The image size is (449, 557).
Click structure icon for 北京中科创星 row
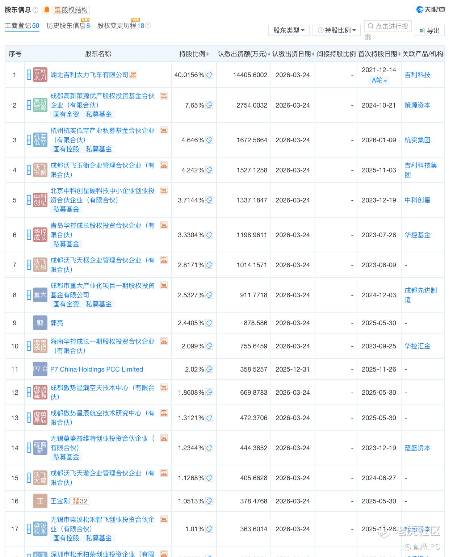(x=164, y=190)
